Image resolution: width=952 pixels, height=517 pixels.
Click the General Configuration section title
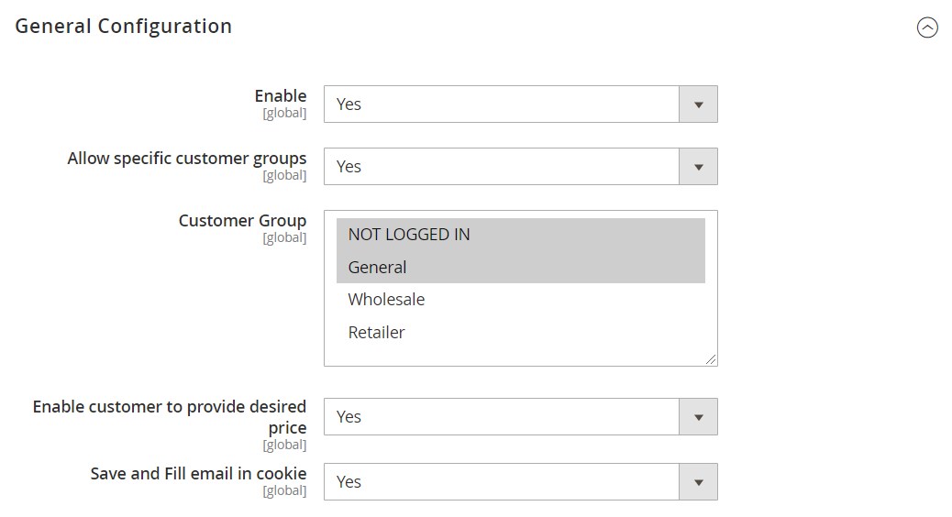(x=124, y=27)
